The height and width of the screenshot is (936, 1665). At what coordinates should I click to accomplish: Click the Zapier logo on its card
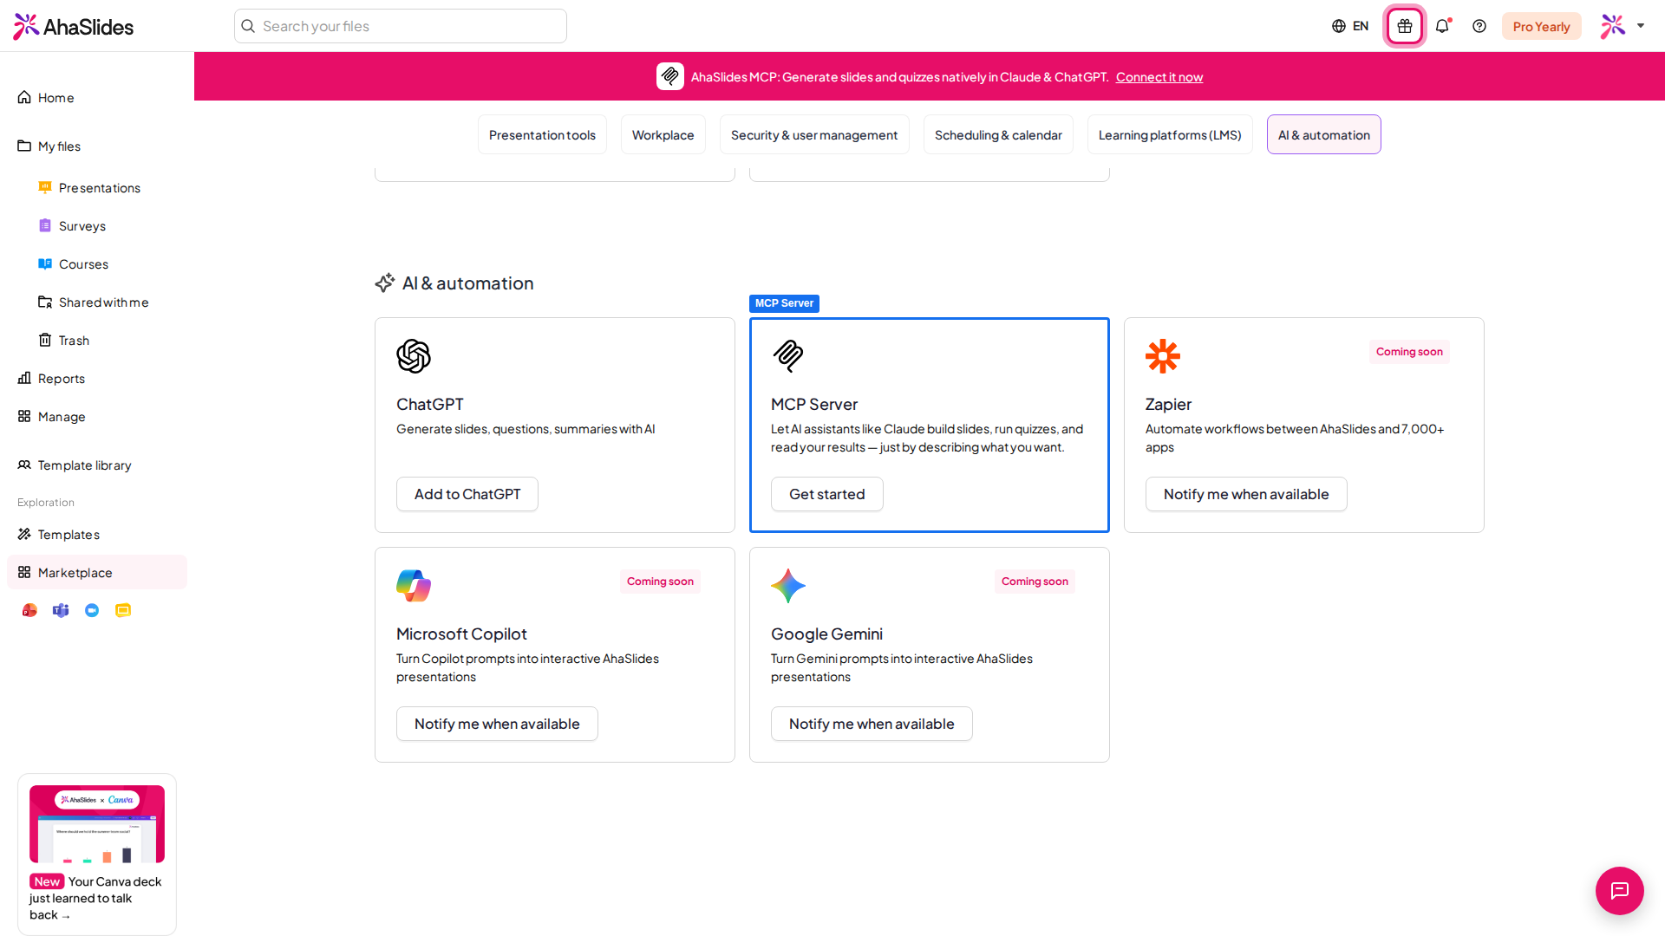pyautogui.click(x=1163, y=356)
